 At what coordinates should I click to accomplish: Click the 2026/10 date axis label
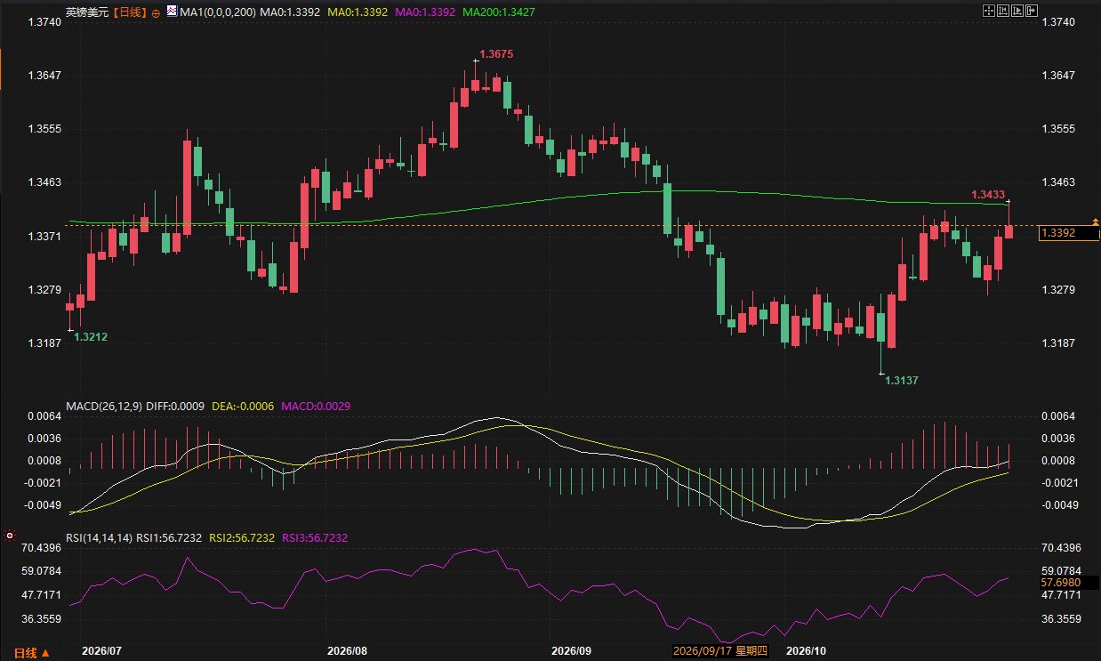tap(807, 651)
